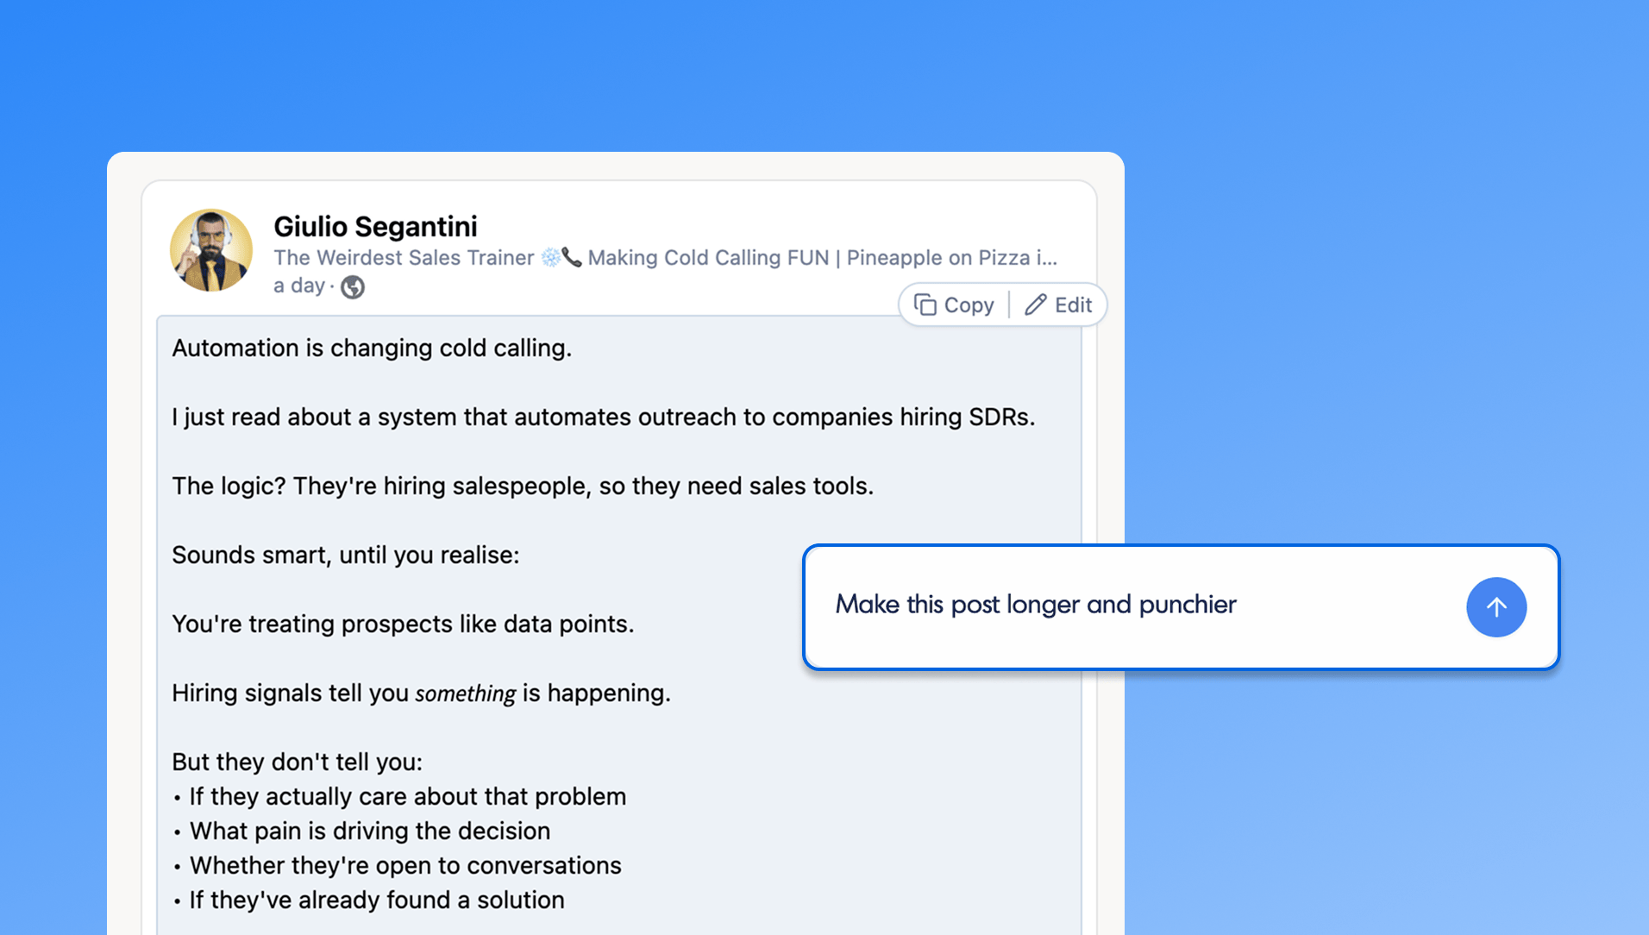Click the bullet 'Whether they're open to conversations'
This screenshot has height=935, width=1649.
404,865
